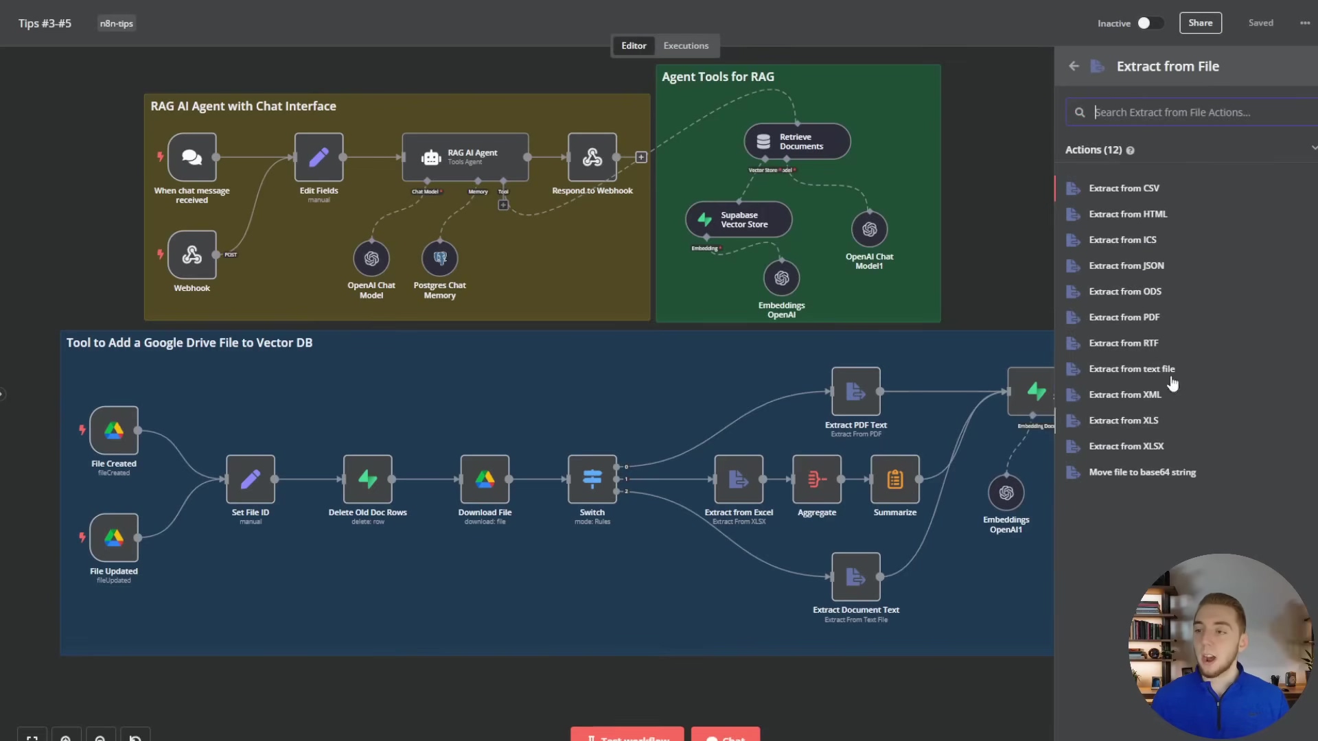Screen dimensions: 1318x741
Task: Open the RAG AI Agent node
Action: [x=465, y=157]
